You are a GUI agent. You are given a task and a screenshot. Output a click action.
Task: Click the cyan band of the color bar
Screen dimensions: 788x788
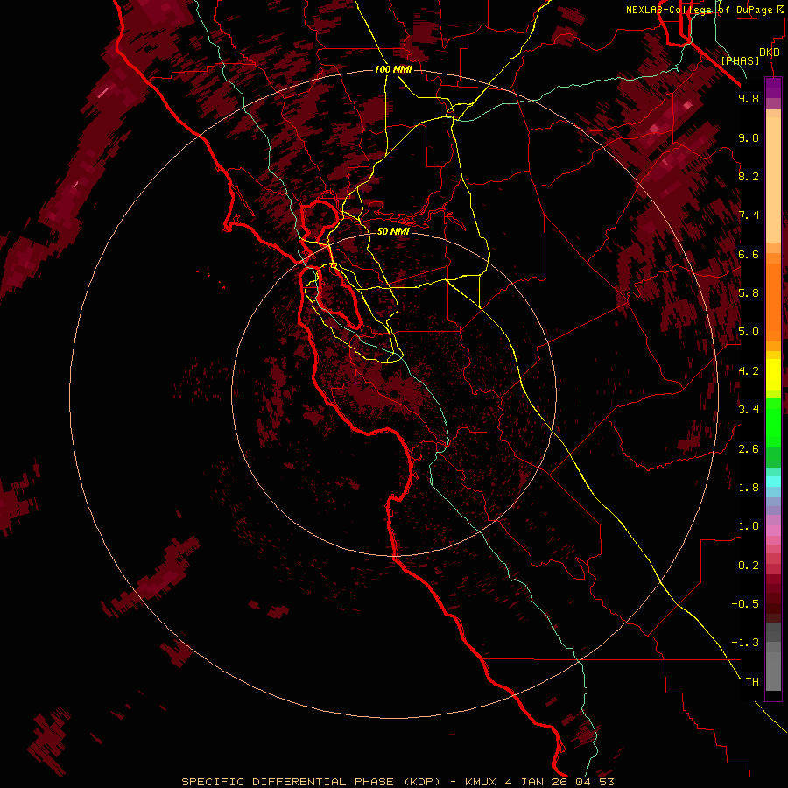pos(773,482)
